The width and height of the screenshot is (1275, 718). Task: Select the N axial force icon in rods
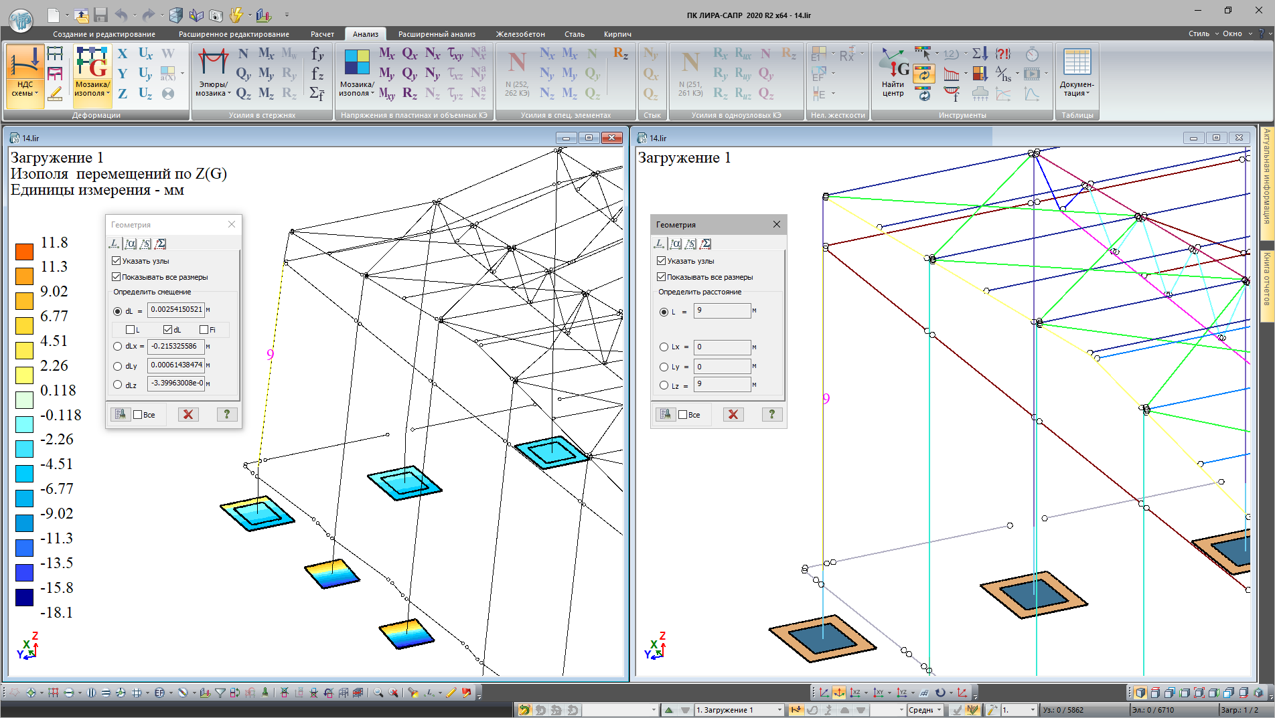coord(243,54)
